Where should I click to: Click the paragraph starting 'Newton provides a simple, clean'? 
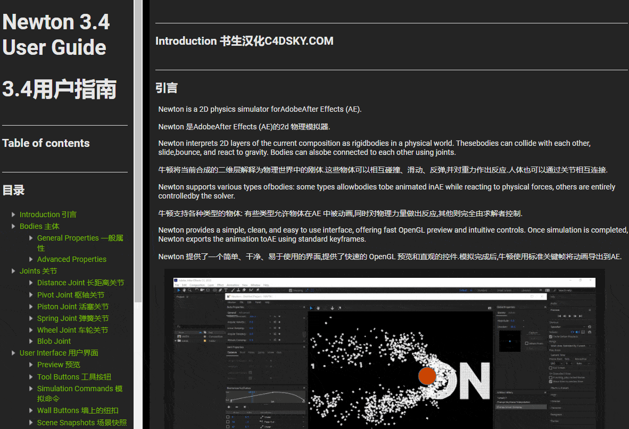(x=393, y=234)
